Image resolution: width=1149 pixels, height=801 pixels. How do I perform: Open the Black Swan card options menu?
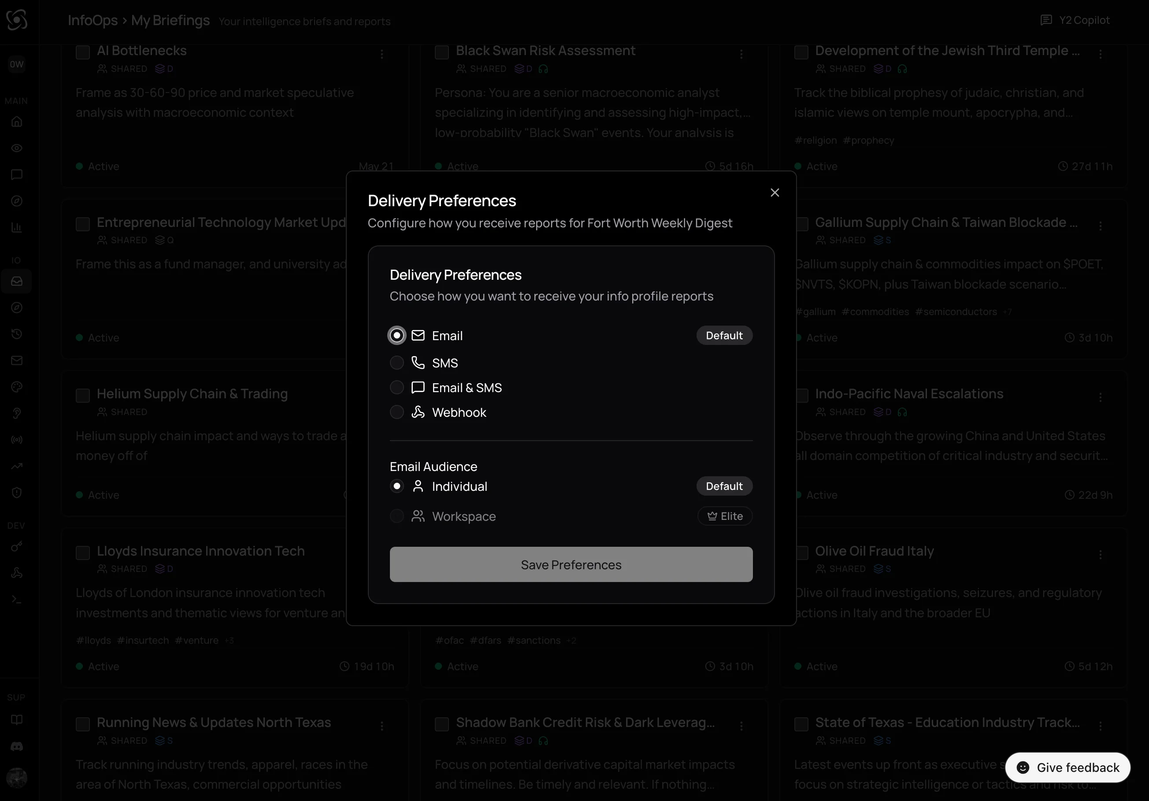coord(741,54)
